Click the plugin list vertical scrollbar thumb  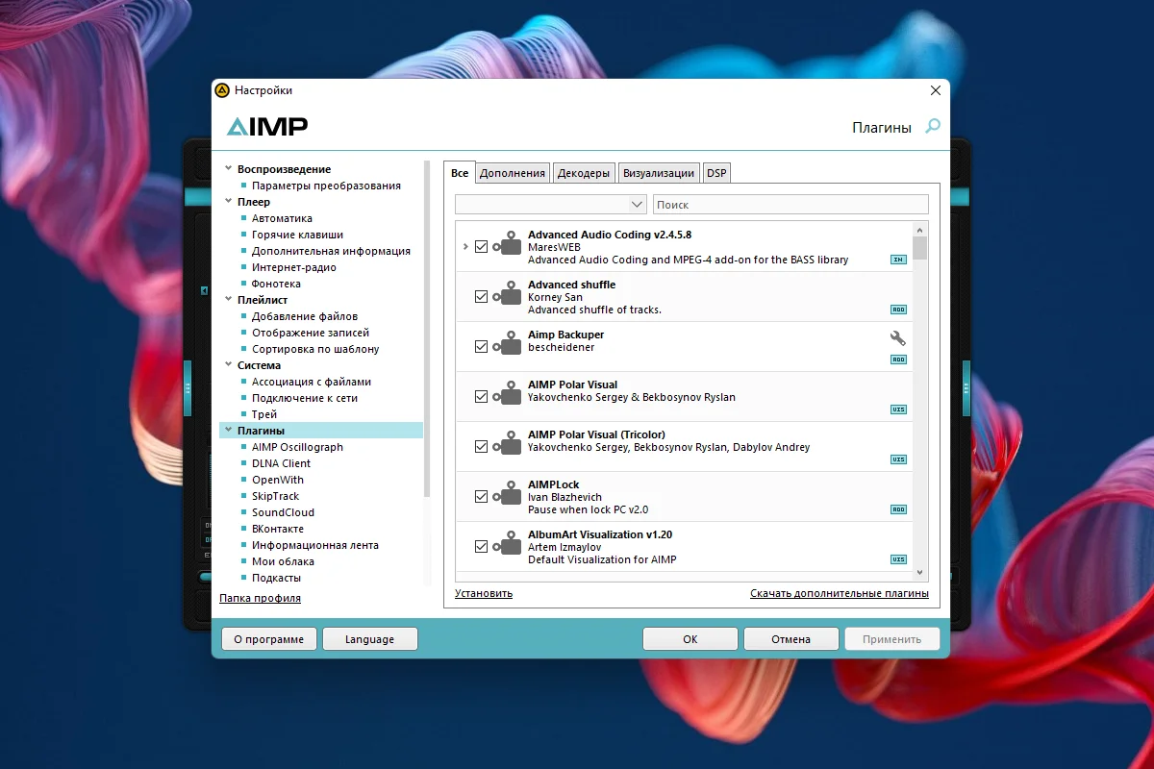[x=920, y=248]
